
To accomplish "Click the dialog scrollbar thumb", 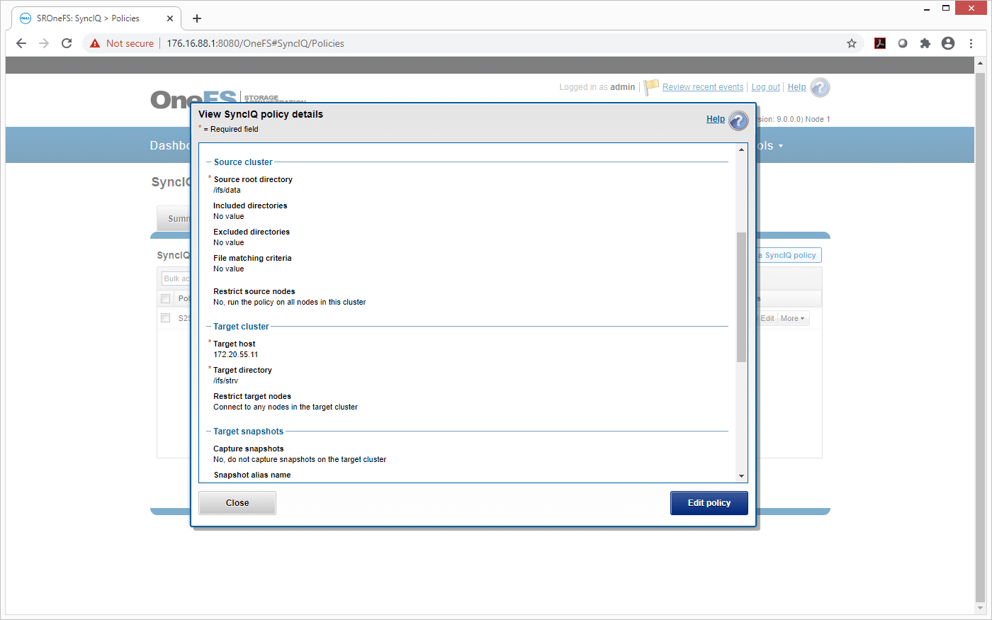I will pos(741,297).
